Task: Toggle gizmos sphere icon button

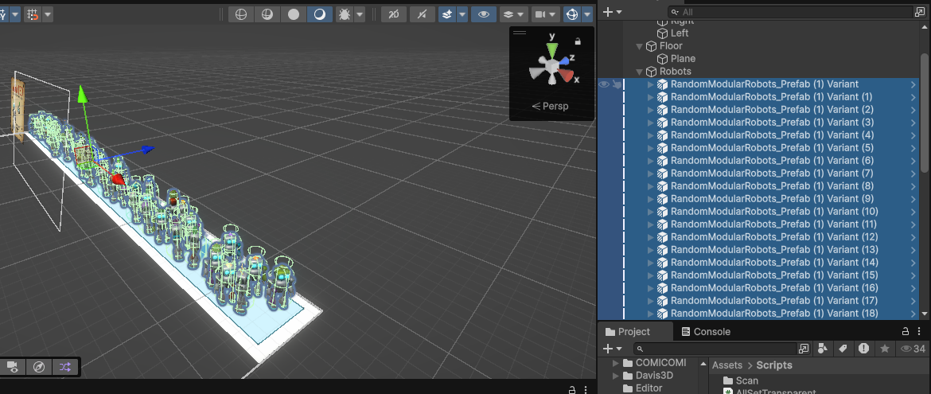Action: [x=572, y=14]
